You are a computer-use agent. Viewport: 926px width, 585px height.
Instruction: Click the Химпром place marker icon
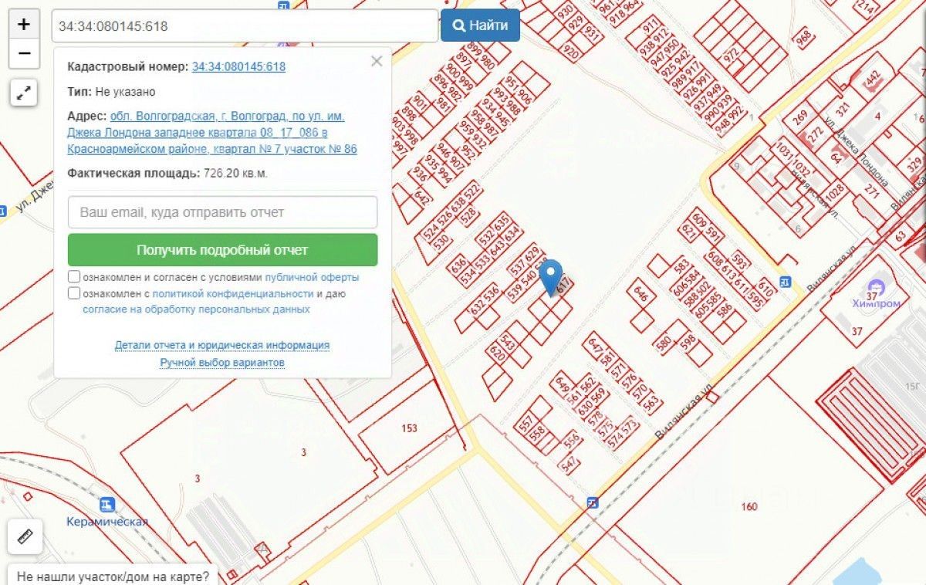(876, 287)
